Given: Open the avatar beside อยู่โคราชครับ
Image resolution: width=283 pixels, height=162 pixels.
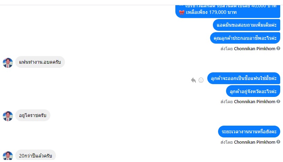Looking at the screenshot, I should 8,116.
